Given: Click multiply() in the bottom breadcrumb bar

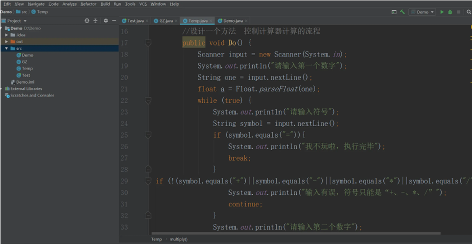Looking at the screenshot, I should click(178, 239).
